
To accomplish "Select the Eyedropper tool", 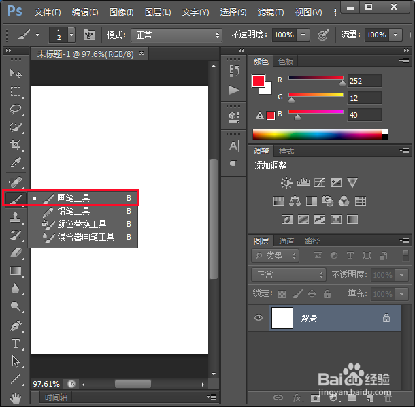I will (16, 163).
